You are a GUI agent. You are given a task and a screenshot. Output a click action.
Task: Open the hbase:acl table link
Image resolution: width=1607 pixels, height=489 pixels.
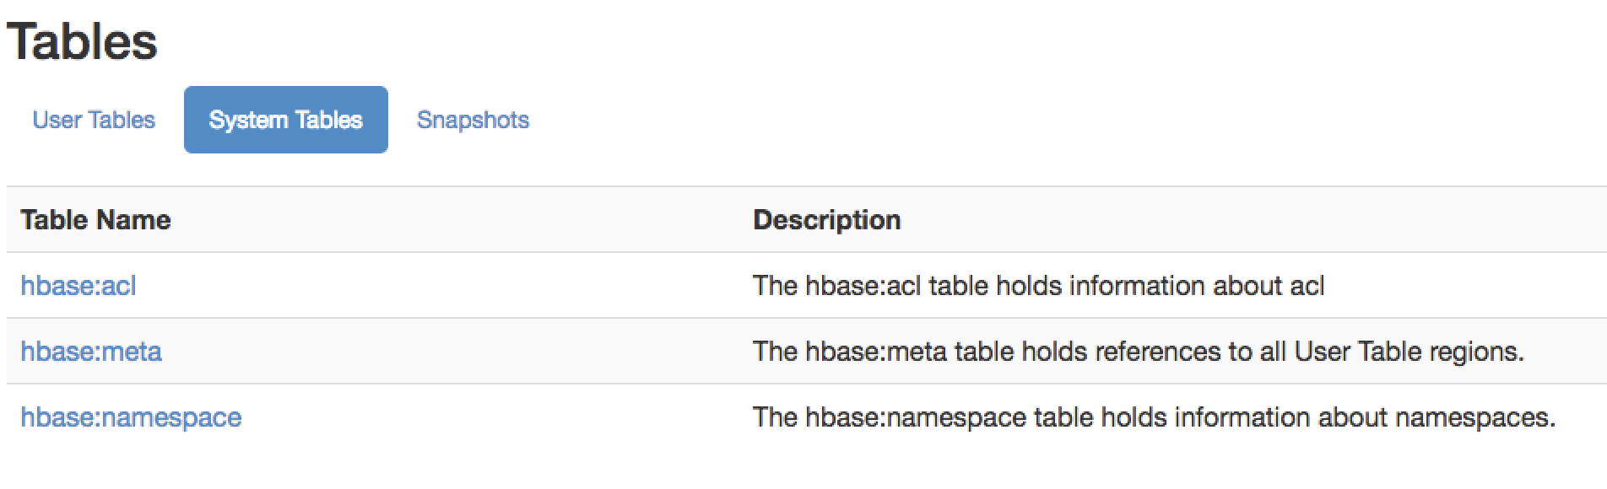click(78, 286)
